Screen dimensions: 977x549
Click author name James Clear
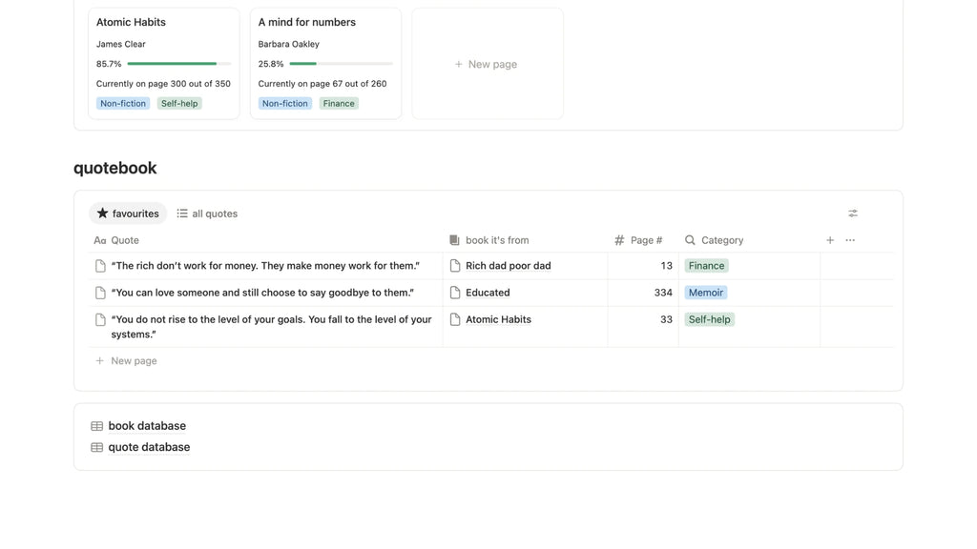click(121, 44)
